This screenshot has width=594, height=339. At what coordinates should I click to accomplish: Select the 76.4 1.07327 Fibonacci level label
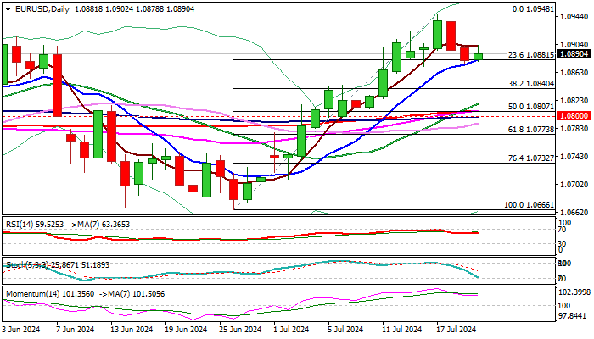click(x=531, y=158)
